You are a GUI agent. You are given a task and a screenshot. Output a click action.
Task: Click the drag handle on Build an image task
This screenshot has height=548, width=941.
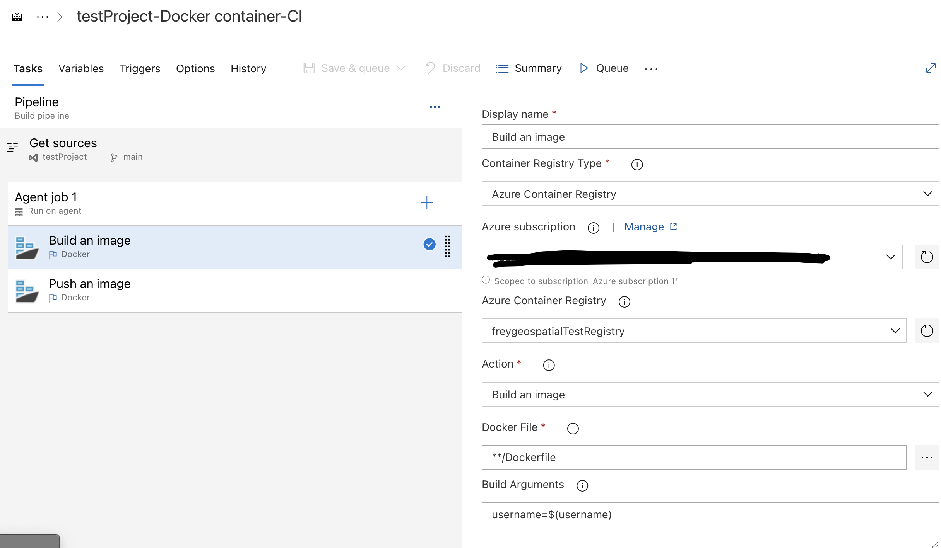448,247
